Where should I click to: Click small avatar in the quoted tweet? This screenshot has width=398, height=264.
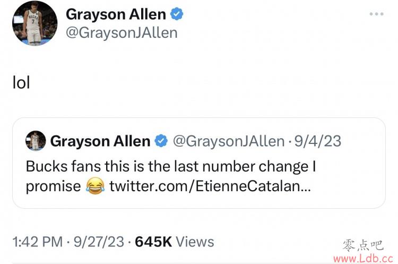click(36, 141)
